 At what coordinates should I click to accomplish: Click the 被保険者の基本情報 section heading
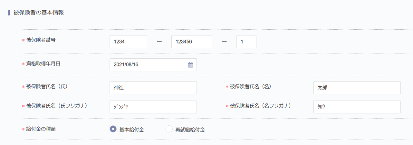coord(38,13)
